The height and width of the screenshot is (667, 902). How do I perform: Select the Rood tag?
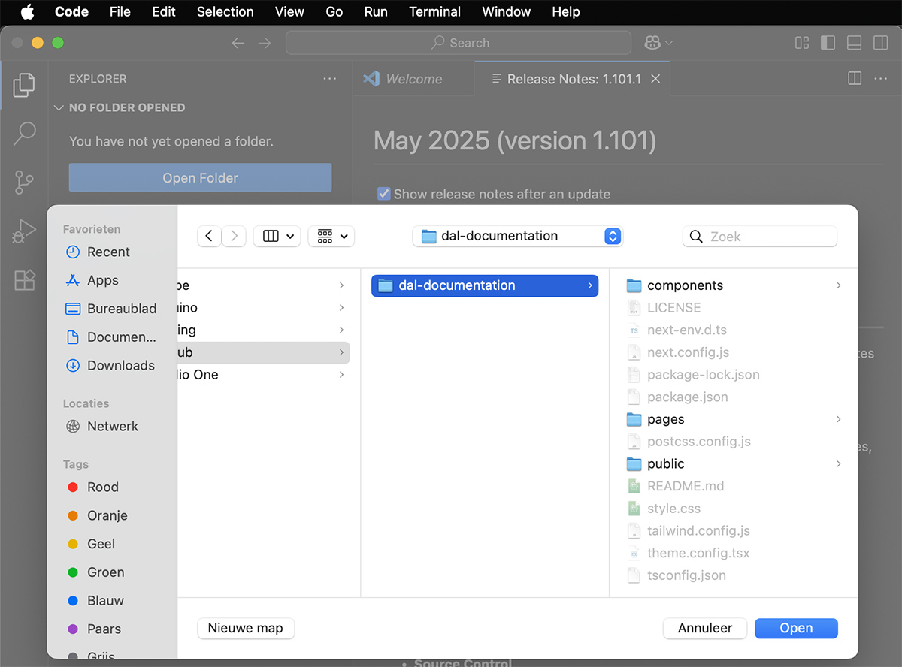click(x=93, y=487)
